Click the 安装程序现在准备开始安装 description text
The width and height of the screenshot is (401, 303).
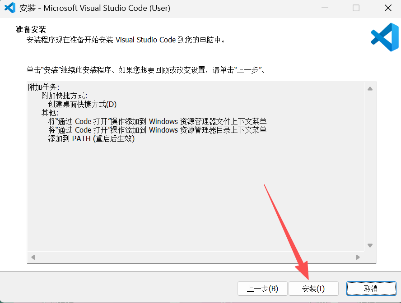(126, 40)
